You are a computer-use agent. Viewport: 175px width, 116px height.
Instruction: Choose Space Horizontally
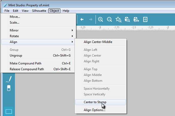[x=100, y=88]
